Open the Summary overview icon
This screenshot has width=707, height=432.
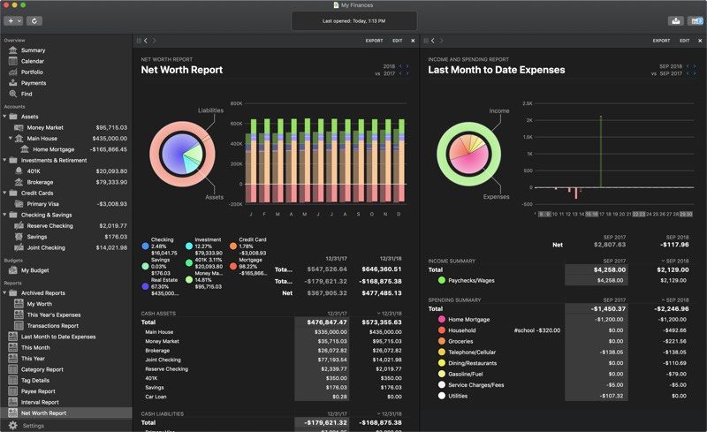(x=13, y=50)
